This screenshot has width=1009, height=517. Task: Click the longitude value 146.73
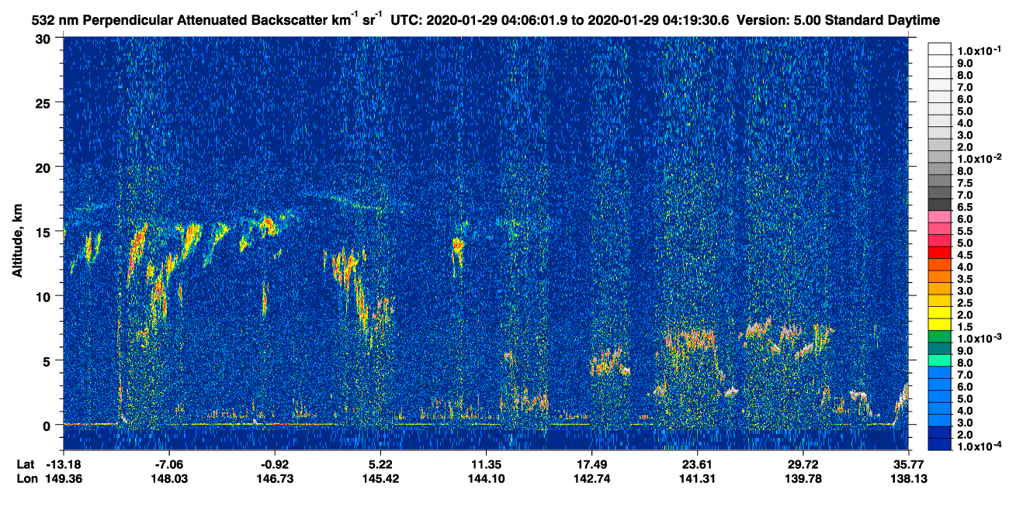point(276,479)
